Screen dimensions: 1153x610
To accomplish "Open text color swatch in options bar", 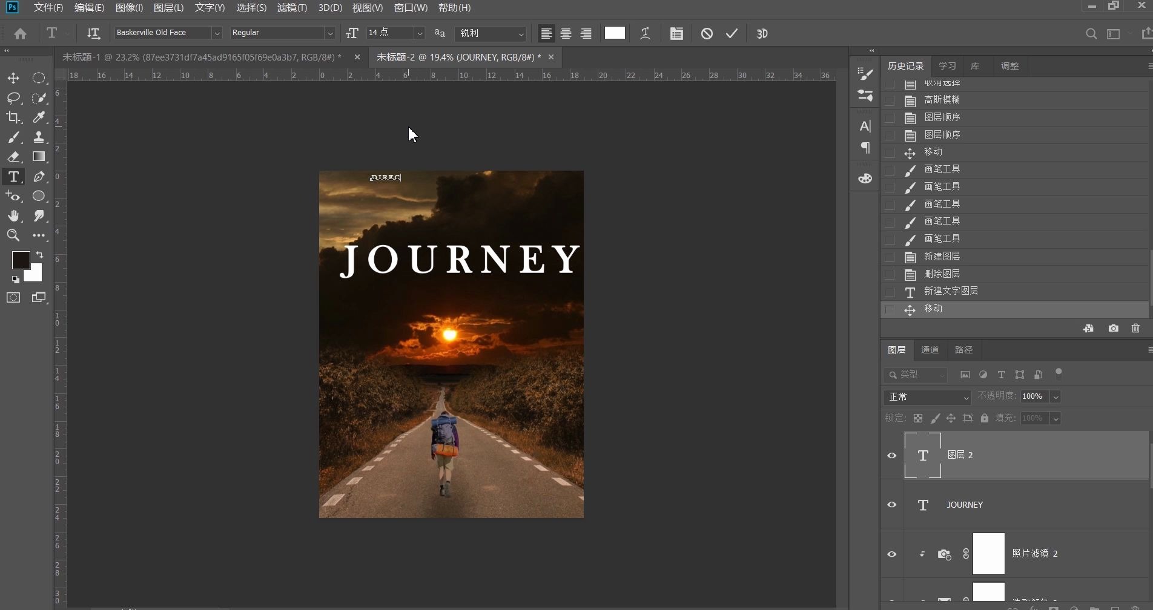I will coord(615,33).
